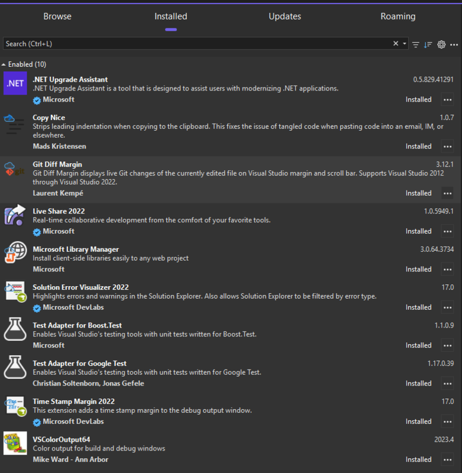This screenshot has height=473, width=462.
Task: Click Microsoft DevLabs verified badge under Solution Error Visualizer
Action: click(x=37, y=308)
